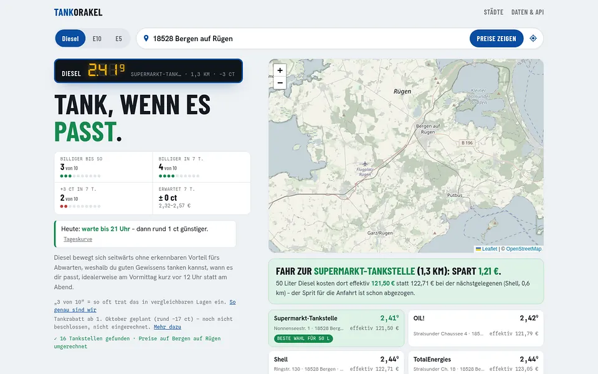Click the 'BILLIGER IN 7 T.' 4 von 10 tile
Screen dimensions: 598x374
coord(201,167)
